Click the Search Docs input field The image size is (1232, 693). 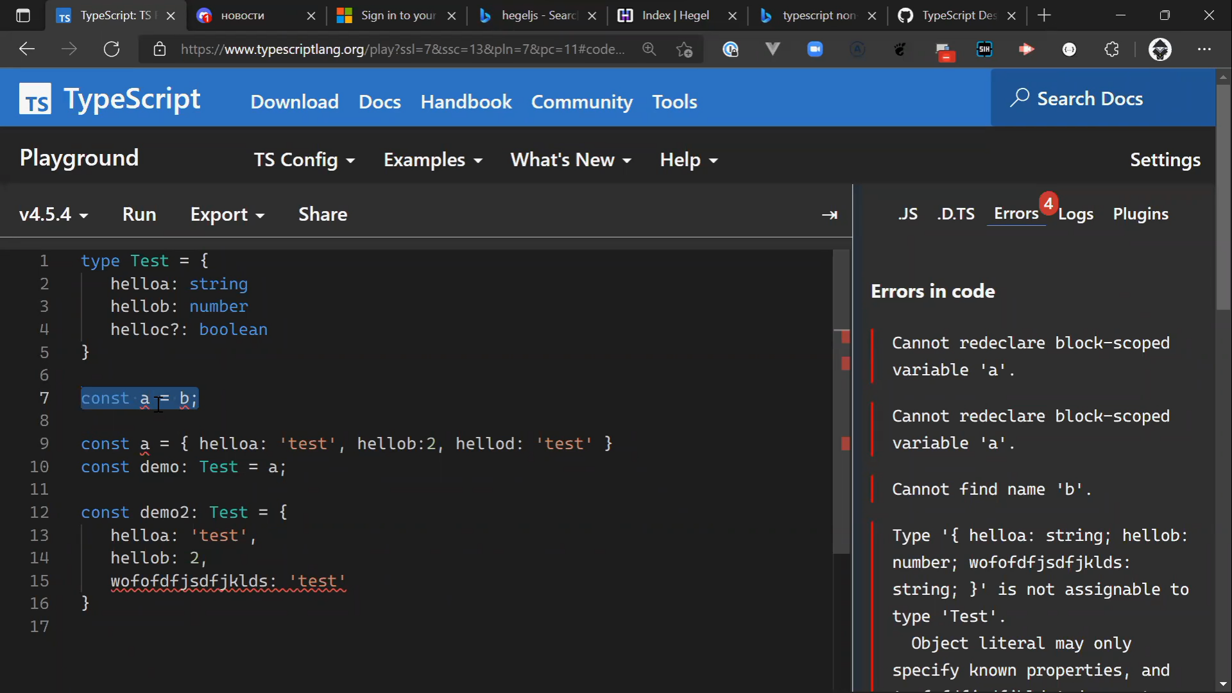(1102, 98)
